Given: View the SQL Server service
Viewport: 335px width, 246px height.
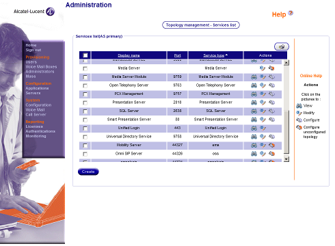Looking at the screenshot, I should tap(254, 111).
